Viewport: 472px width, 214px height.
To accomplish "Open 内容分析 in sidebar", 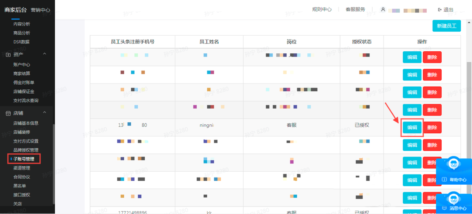I will 22,24.
